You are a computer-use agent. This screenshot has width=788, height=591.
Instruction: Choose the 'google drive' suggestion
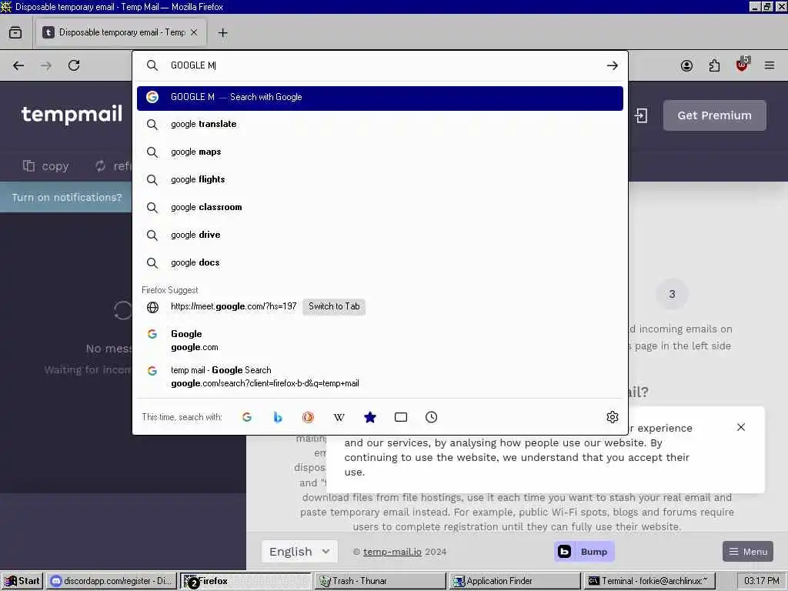click(380, 235)
